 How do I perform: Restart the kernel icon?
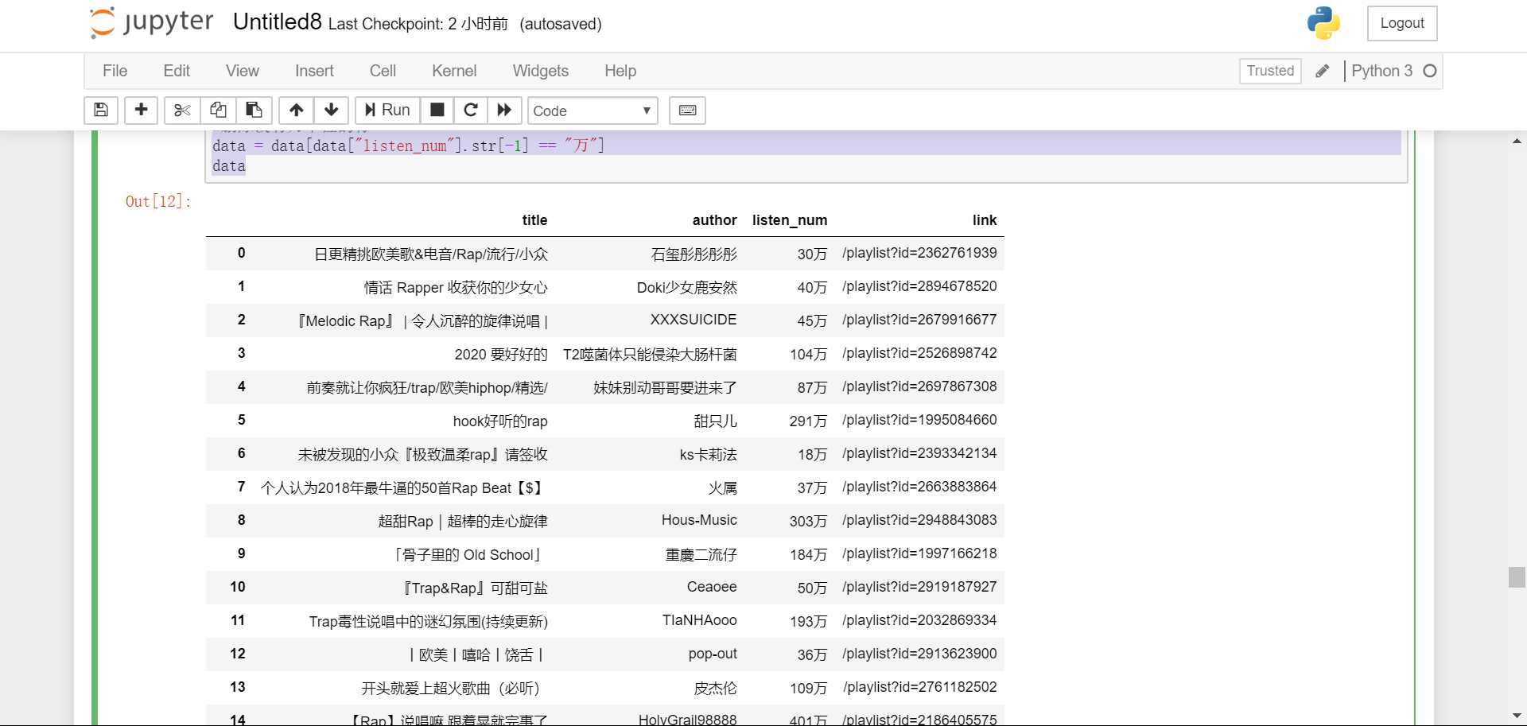click(x=471, y=110)
